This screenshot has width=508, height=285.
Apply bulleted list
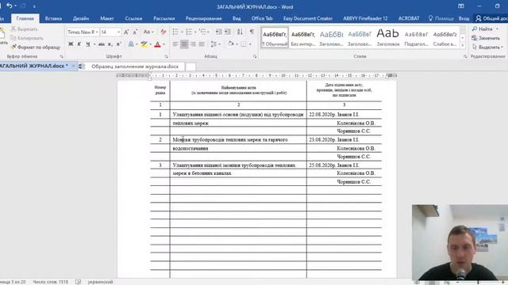point(175,32)
